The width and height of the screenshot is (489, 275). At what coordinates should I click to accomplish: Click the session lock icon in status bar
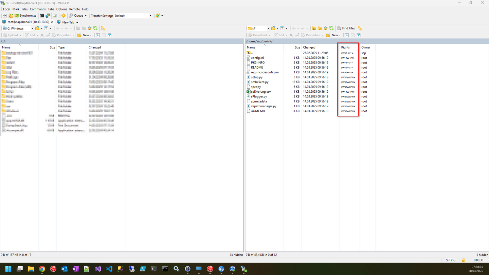(x=464, y=260)
